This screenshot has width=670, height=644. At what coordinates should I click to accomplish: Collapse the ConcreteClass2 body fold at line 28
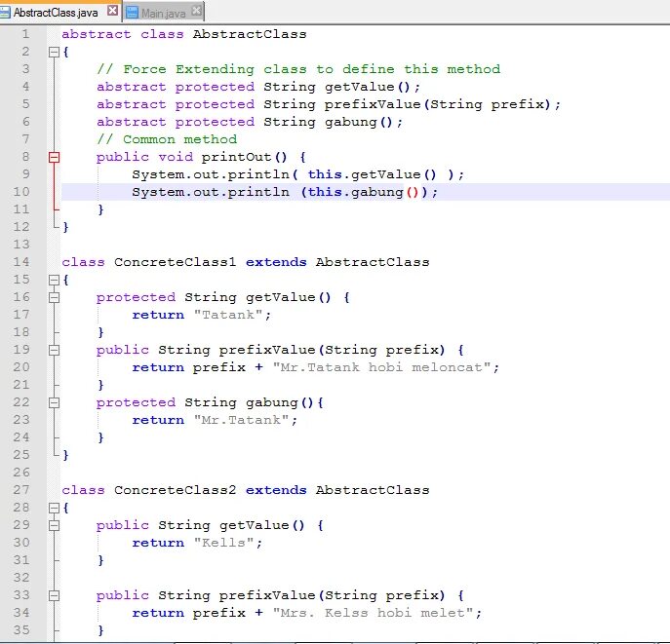54,508
